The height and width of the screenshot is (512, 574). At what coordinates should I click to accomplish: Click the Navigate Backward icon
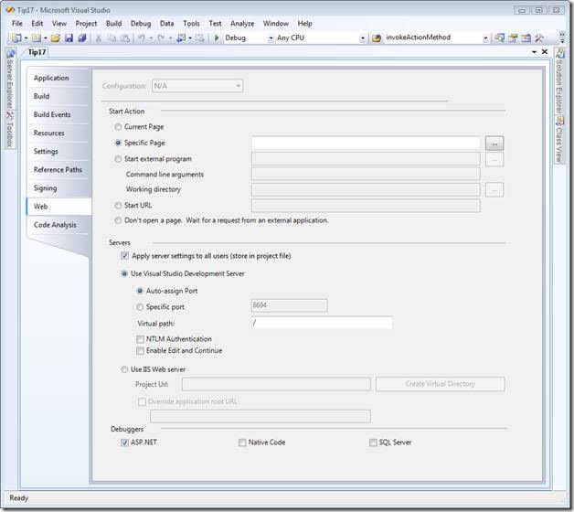pos(181,37)
